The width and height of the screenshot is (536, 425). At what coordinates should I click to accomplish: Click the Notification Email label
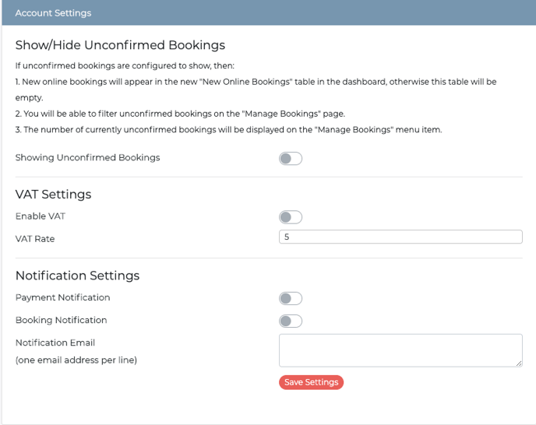tap(55, 342)
